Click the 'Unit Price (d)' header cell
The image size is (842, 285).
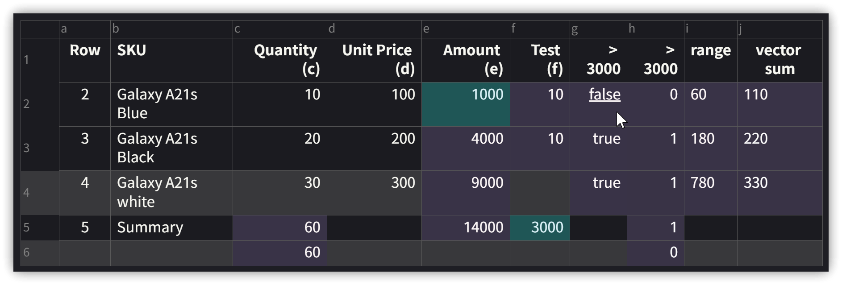pyautogui.click(x=374, y=60)
